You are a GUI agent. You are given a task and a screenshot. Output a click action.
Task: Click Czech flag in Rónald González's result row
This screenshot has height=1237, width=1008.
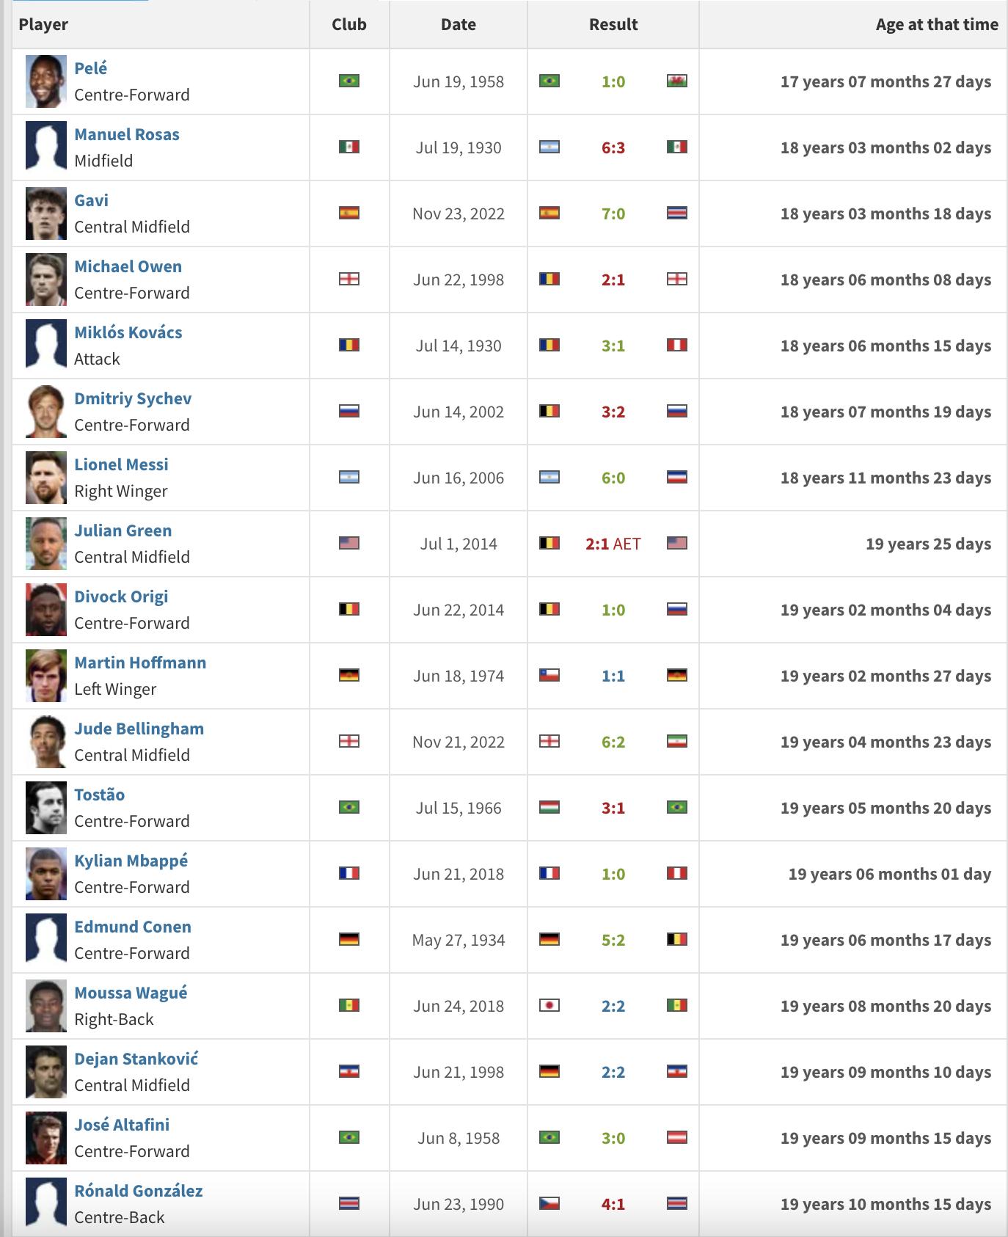549,1203
